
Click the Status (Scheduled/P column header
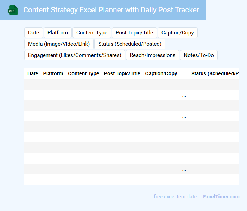[215, 73]
